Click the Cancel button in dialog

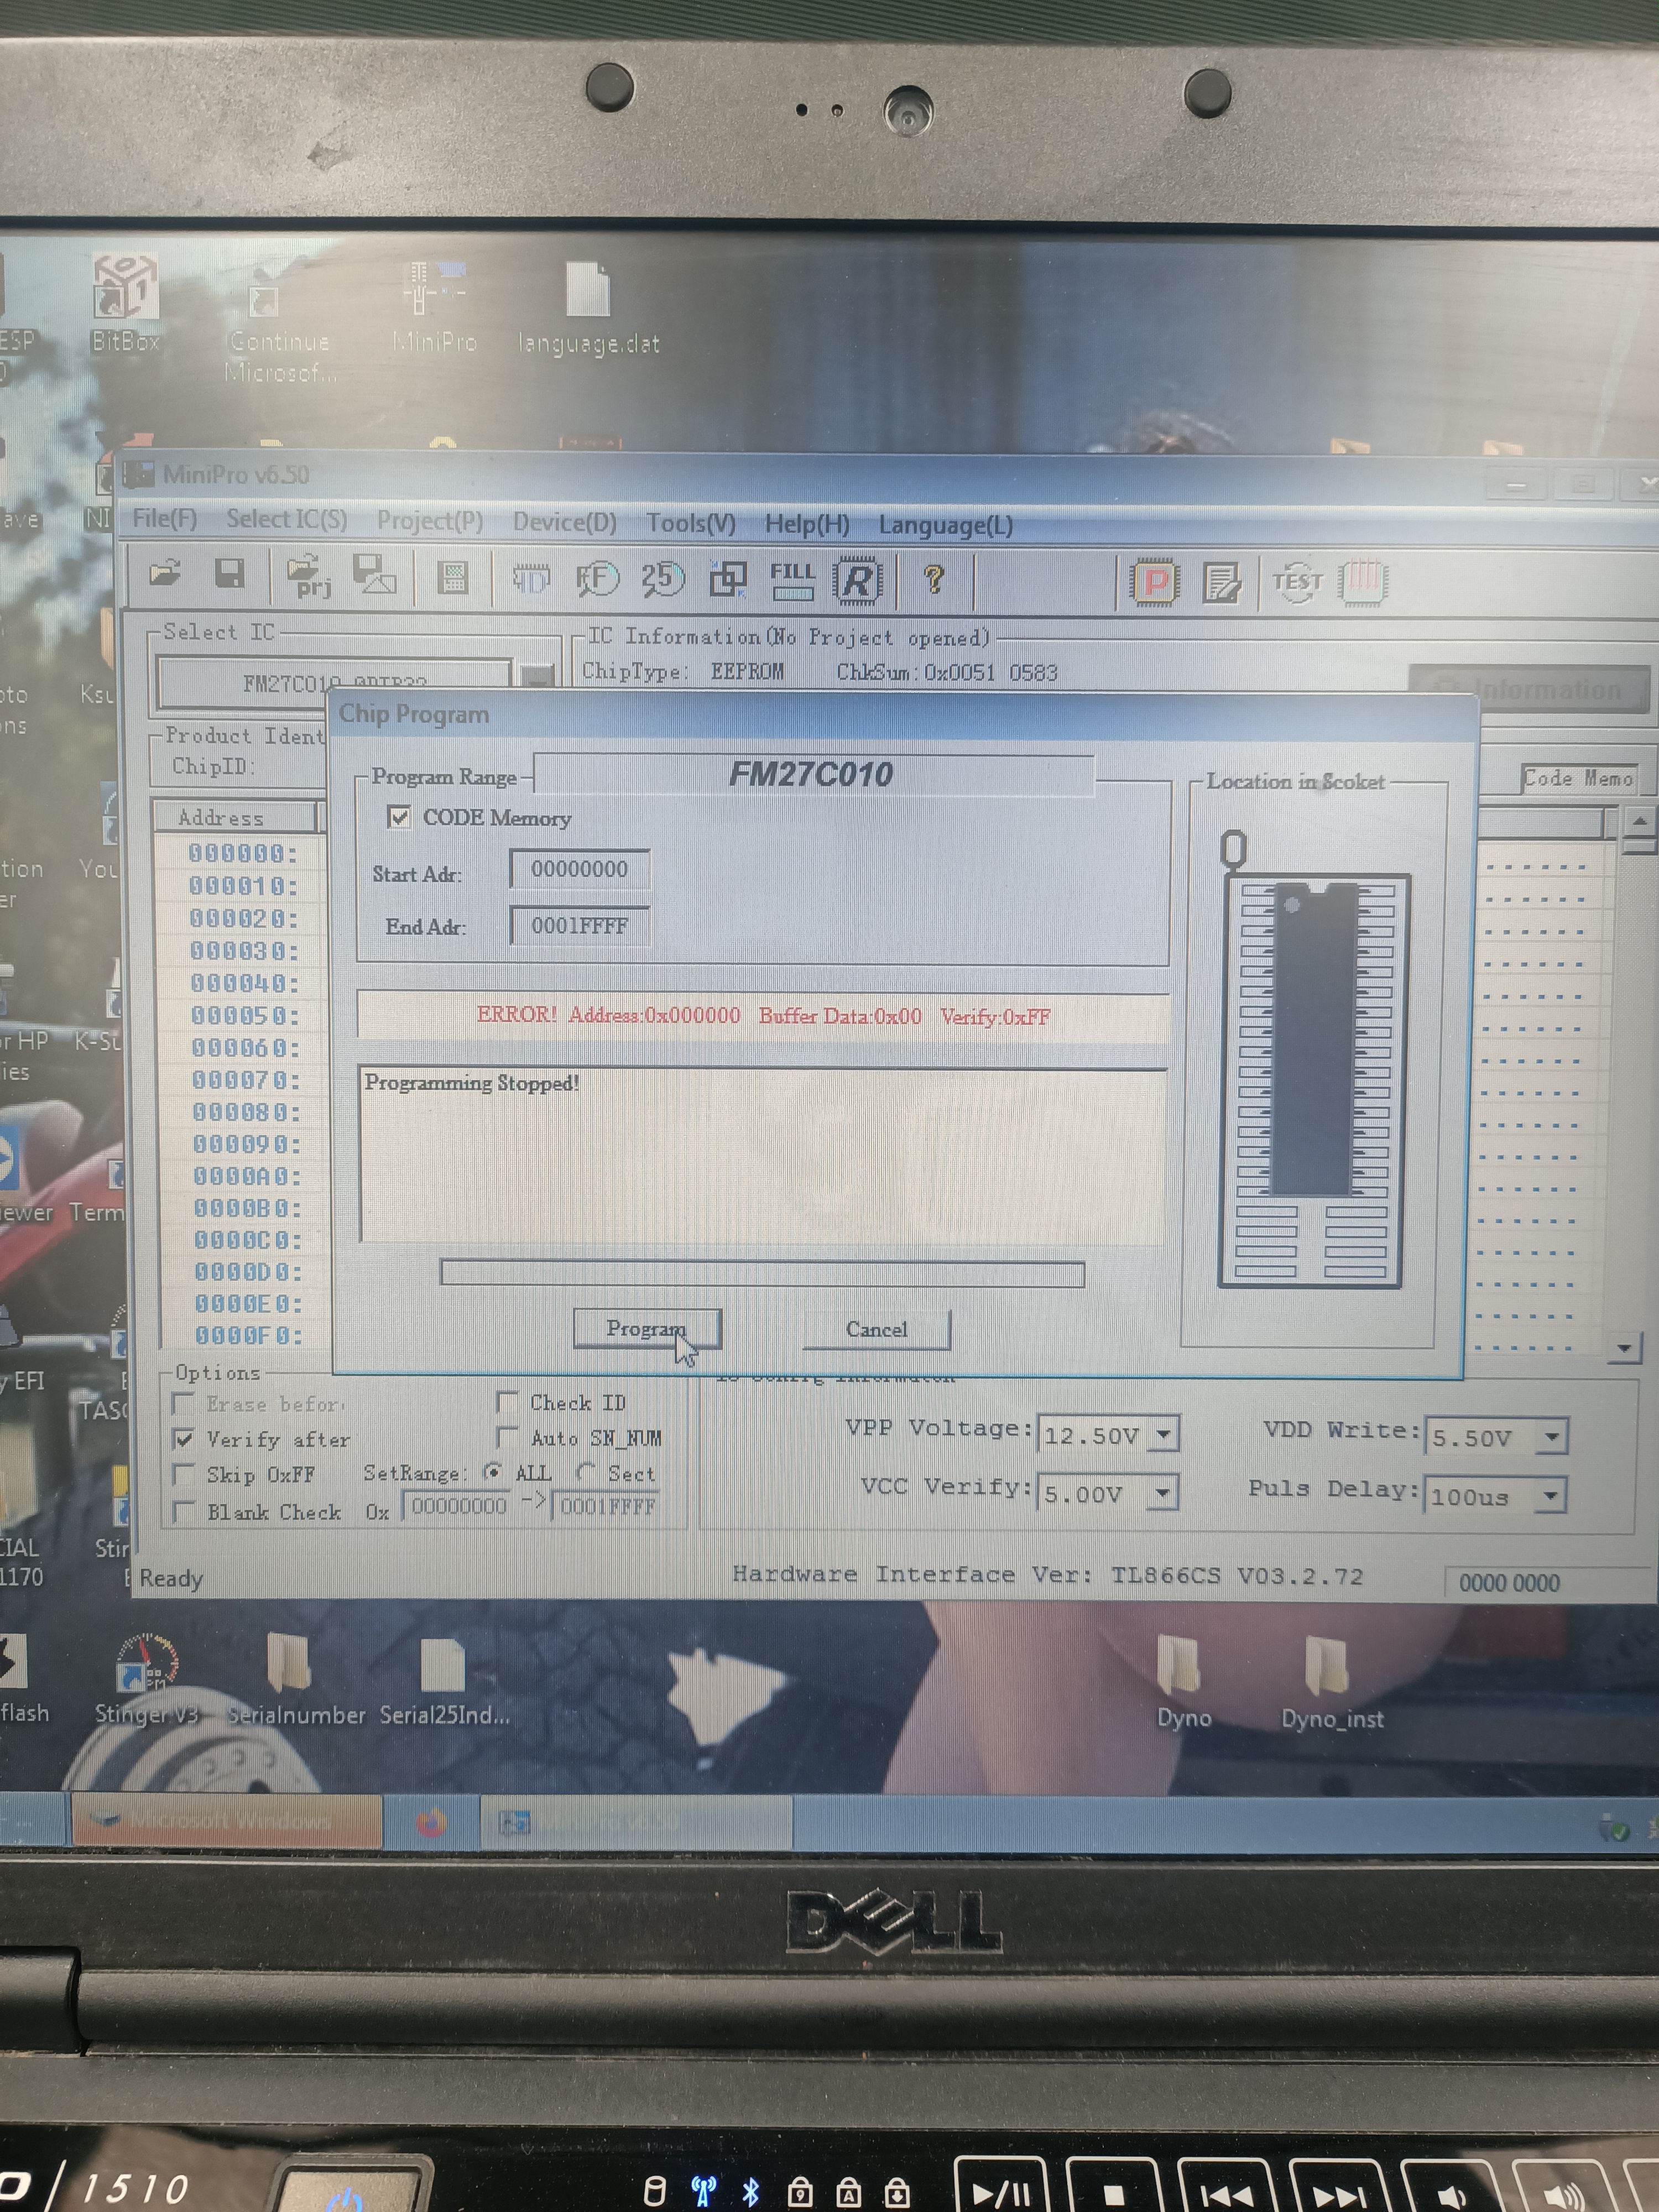876,1329
